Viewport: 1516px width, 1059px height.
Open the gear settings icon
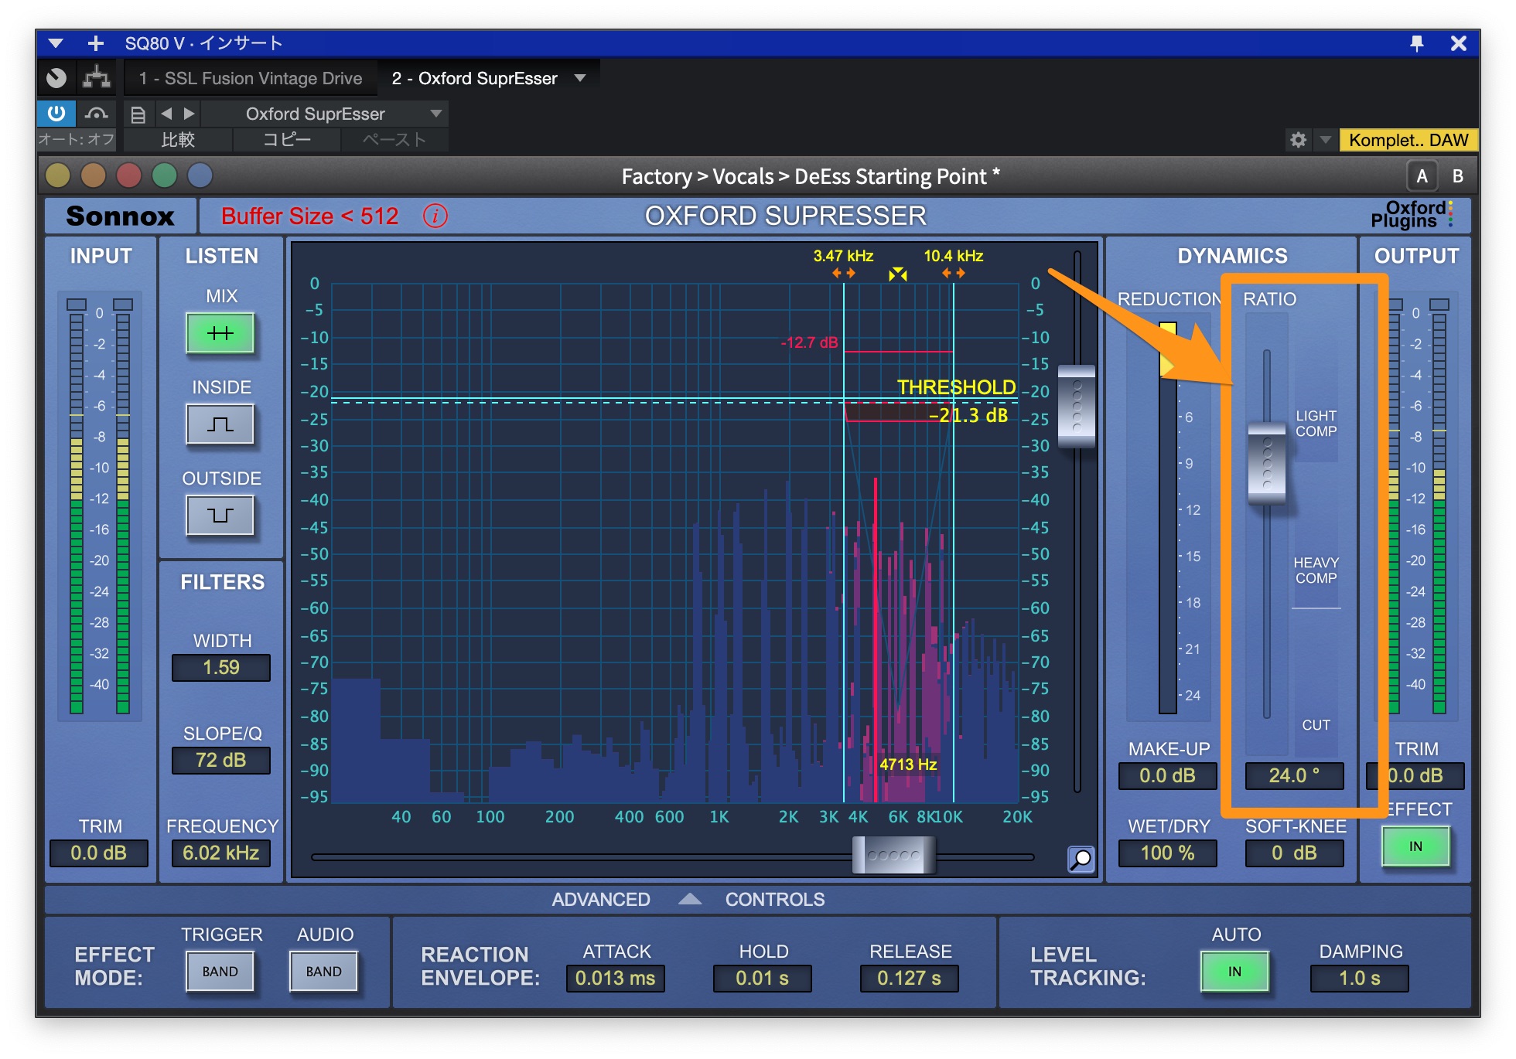1298,140
